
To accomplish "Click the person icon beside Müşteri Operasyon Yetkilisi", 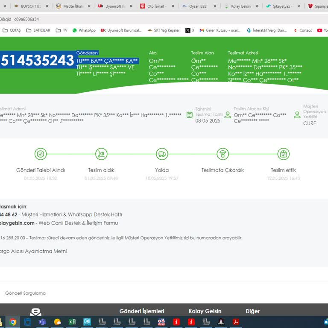I will [297, 115].
